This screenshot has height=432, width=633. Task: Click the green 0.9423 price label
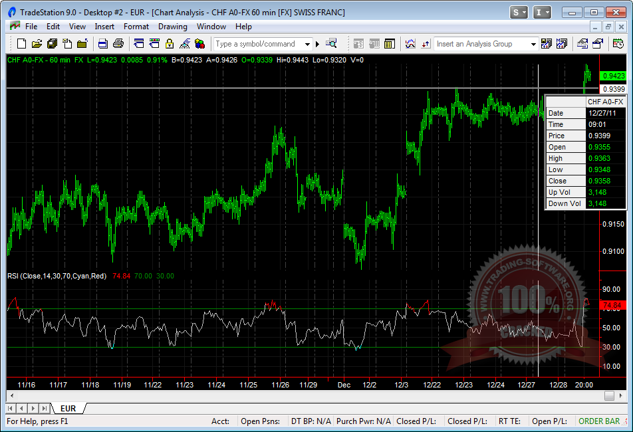612,76
